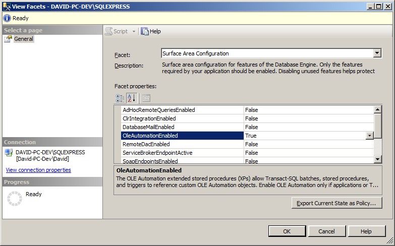Click the Ready info icon

(x=7, y=18)
